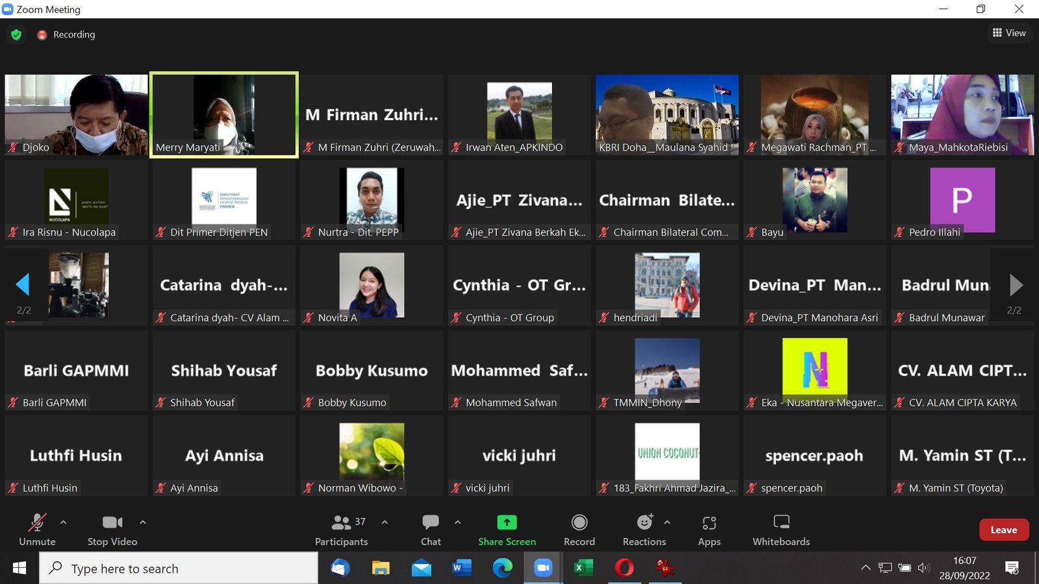The height and width of the screenshot is (584, 1039).
Task: Click the red AIDA64 taskbar icon
Action: (665, 568)
